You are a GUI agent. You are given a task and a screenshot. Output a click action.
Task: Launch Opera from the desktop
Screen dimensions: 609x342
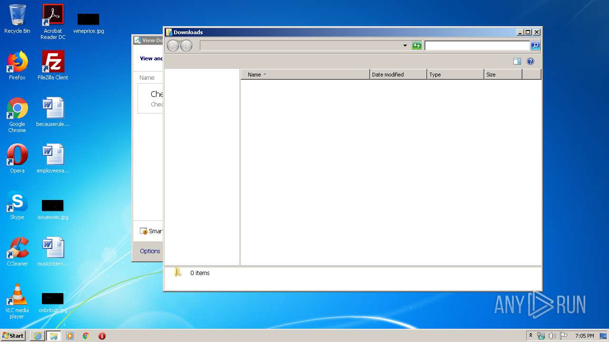tap(17, 159)
